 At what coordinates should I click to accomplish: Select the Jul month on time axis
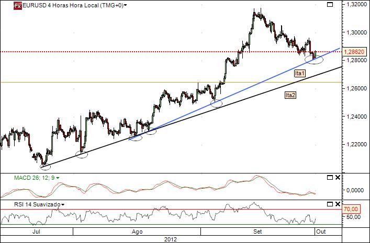(x=36, y=232)
